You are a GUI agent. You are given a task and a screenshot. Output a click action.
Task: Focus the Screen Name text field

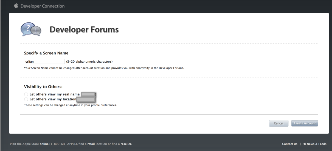tap(44, 62)
